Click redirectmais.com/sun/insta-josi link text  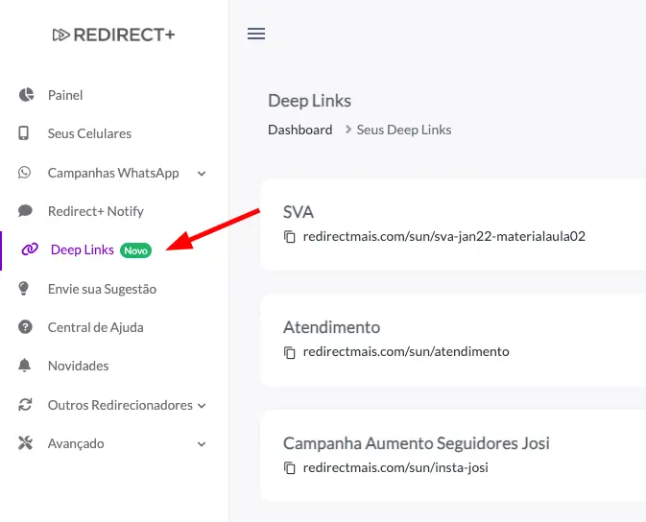[395, 467]
